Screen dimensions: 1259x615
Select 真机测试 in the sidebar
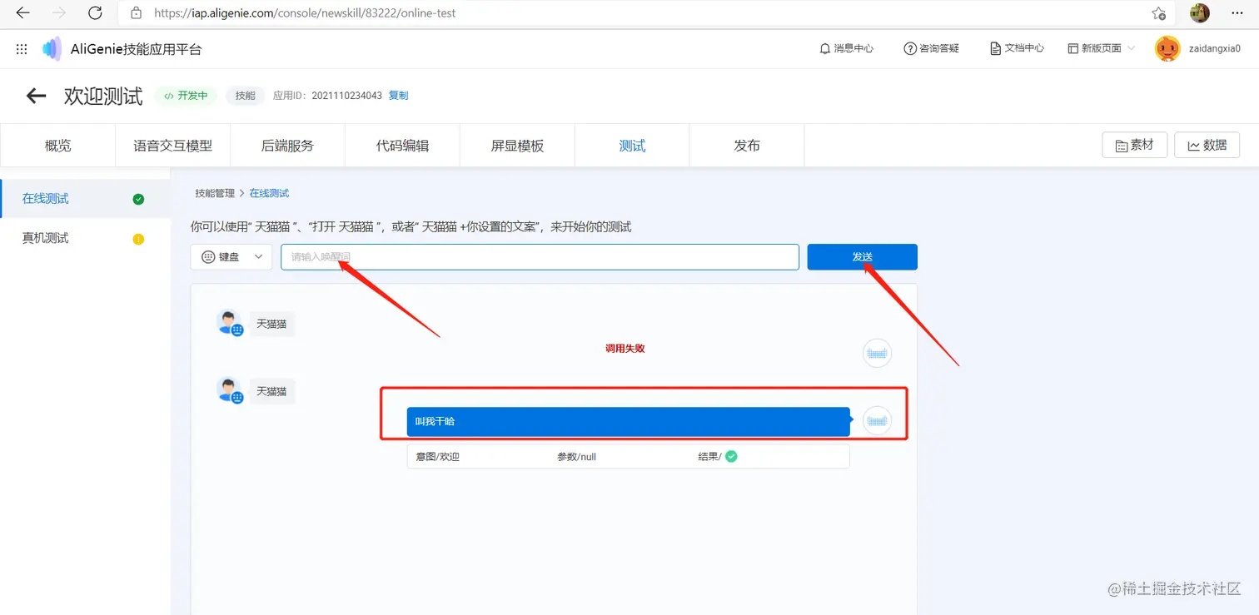[x=85, y=239]
